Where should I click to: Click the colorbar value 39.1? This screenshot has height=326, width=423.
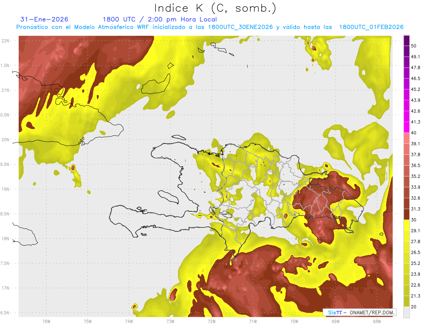(416, 144)
